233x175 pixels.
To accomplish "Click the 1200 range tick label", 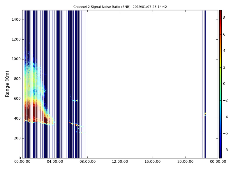I will (16, 39).
